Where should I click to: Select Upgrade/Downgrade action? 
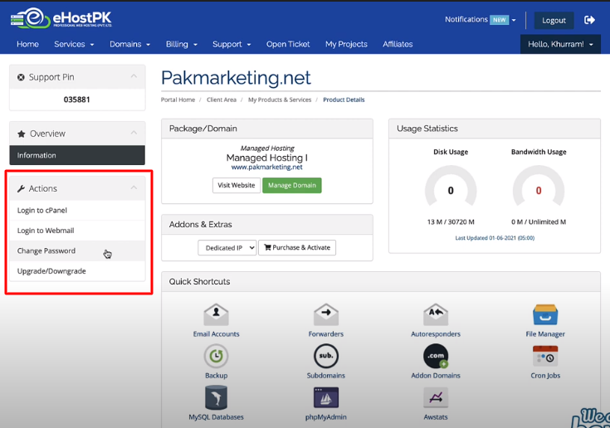tap(77, 271)
